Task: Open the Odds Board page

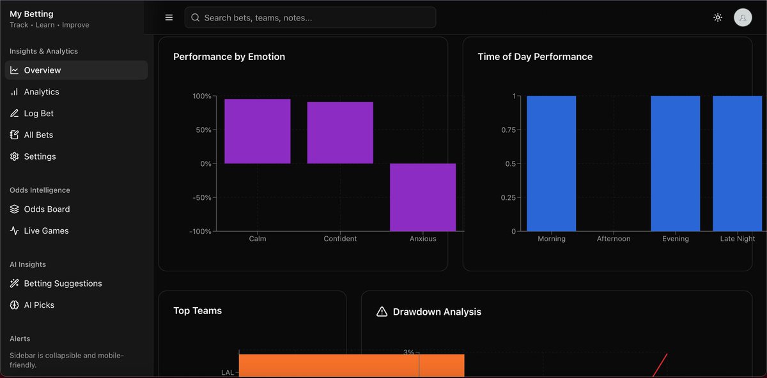Action: 45,209
